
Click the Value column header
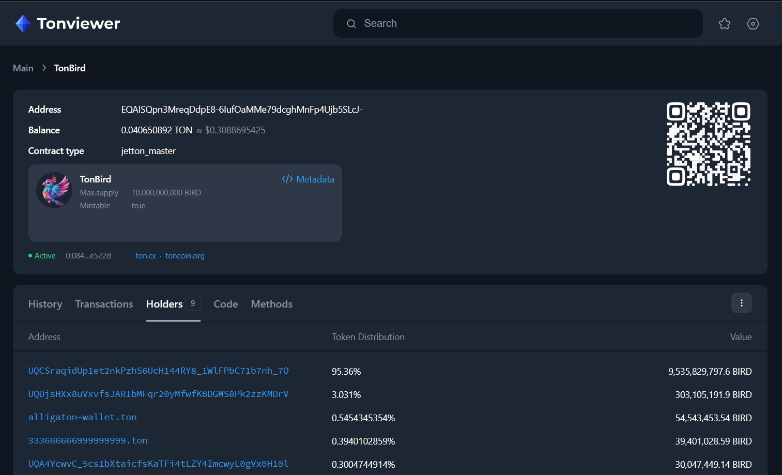point(741,337)
